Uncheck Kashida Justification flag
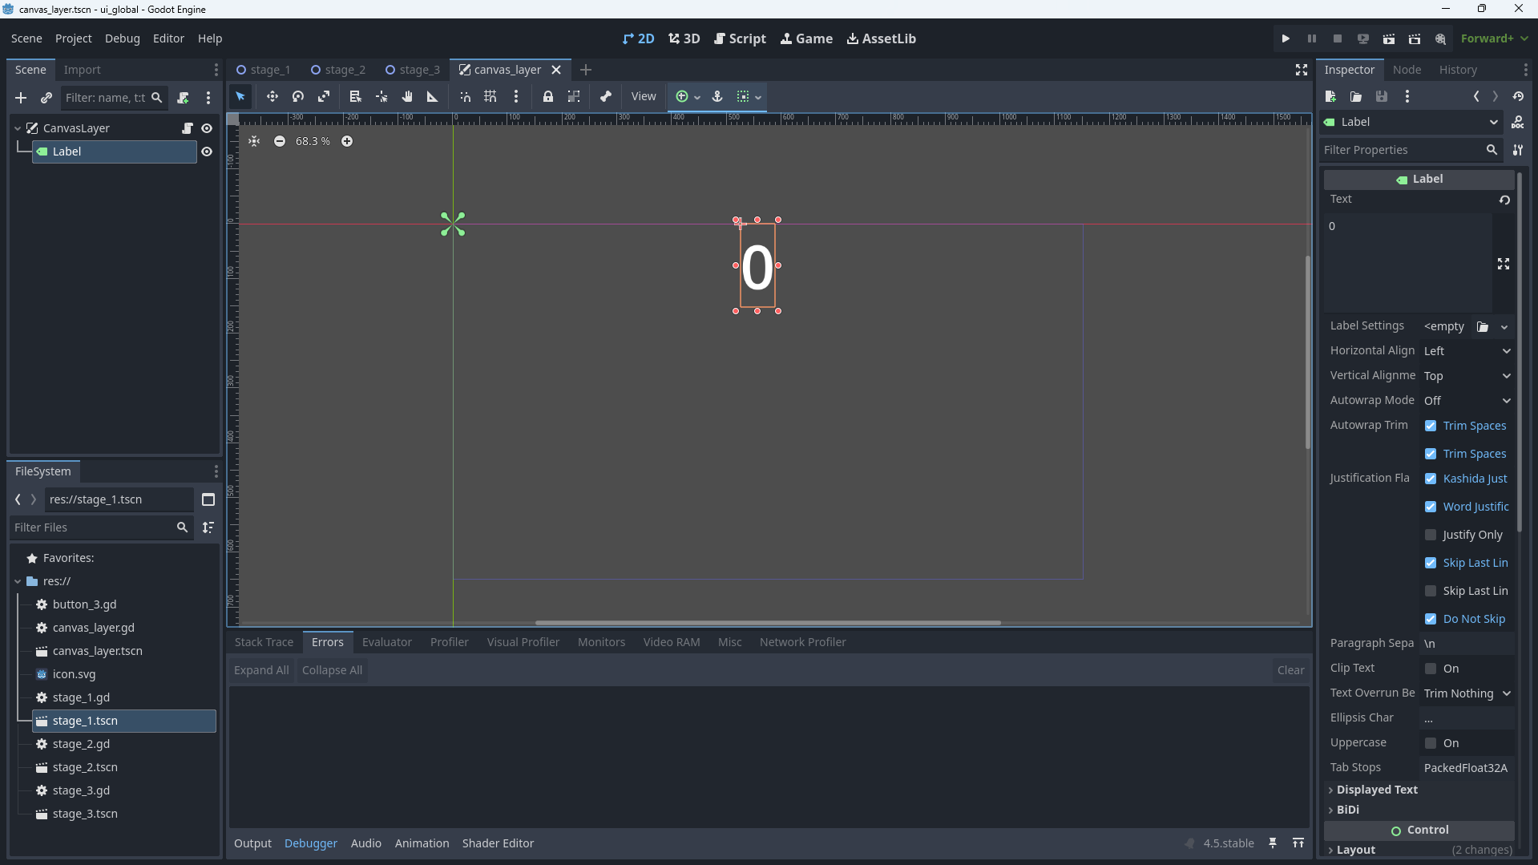 click(1431, 479)
